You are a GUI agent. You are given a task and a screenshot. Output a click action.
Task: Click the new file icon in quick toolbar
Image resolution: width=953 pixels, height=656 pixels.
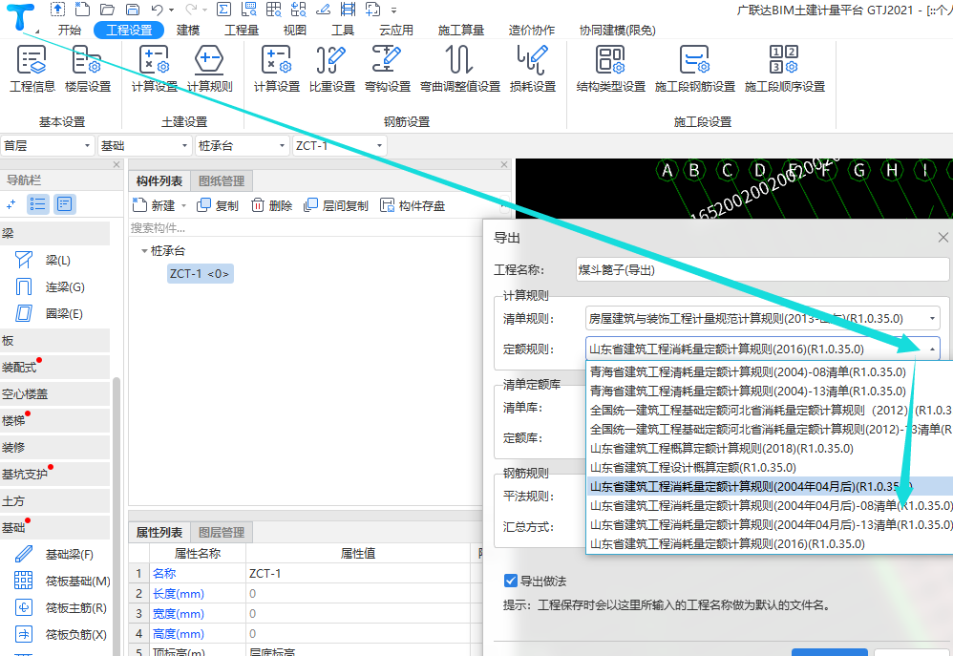(82, 10)
